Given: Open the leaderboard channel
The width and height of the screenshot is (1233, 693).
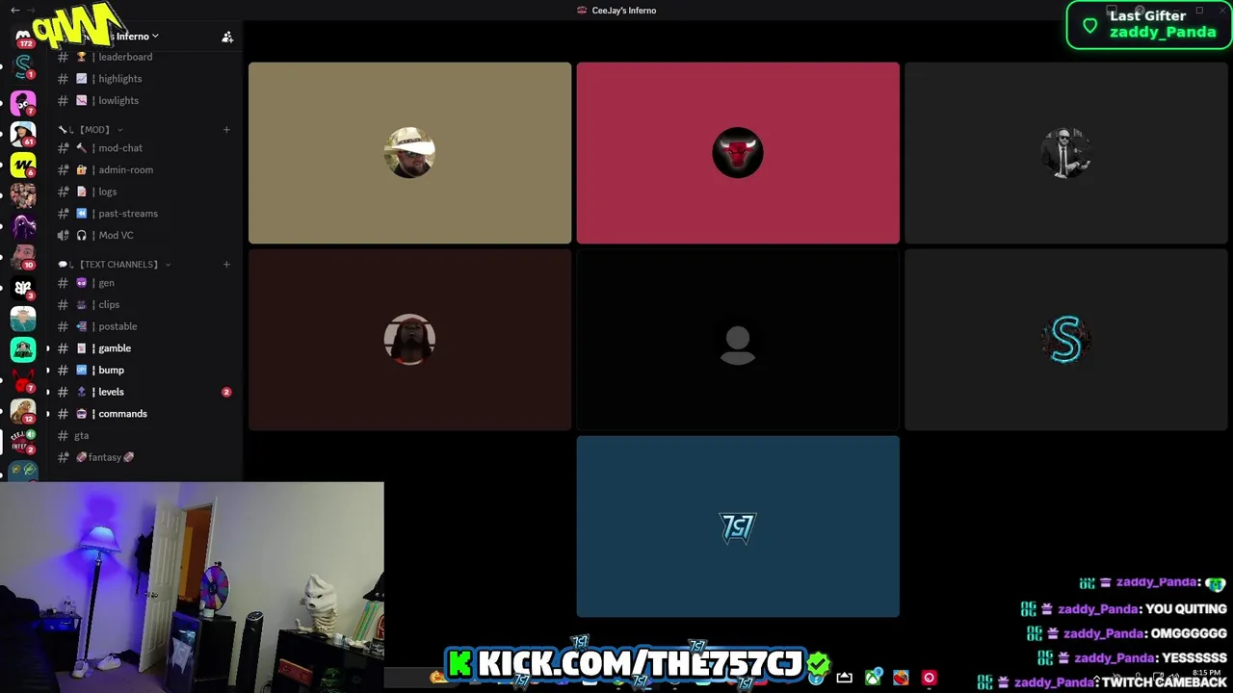Looking at the screenshot, I should point(143,57).
